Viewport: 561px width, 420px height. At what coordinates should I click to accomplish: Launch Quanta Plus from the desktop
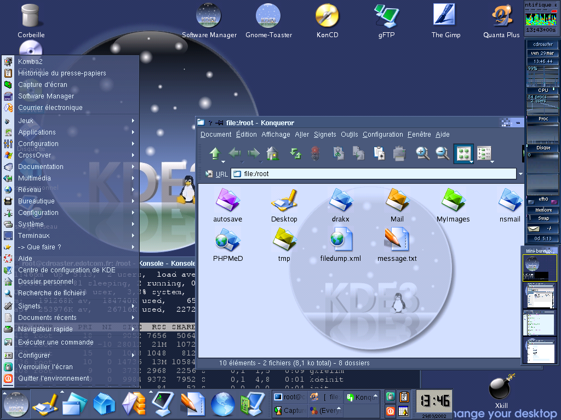click(x=501, y=21)
